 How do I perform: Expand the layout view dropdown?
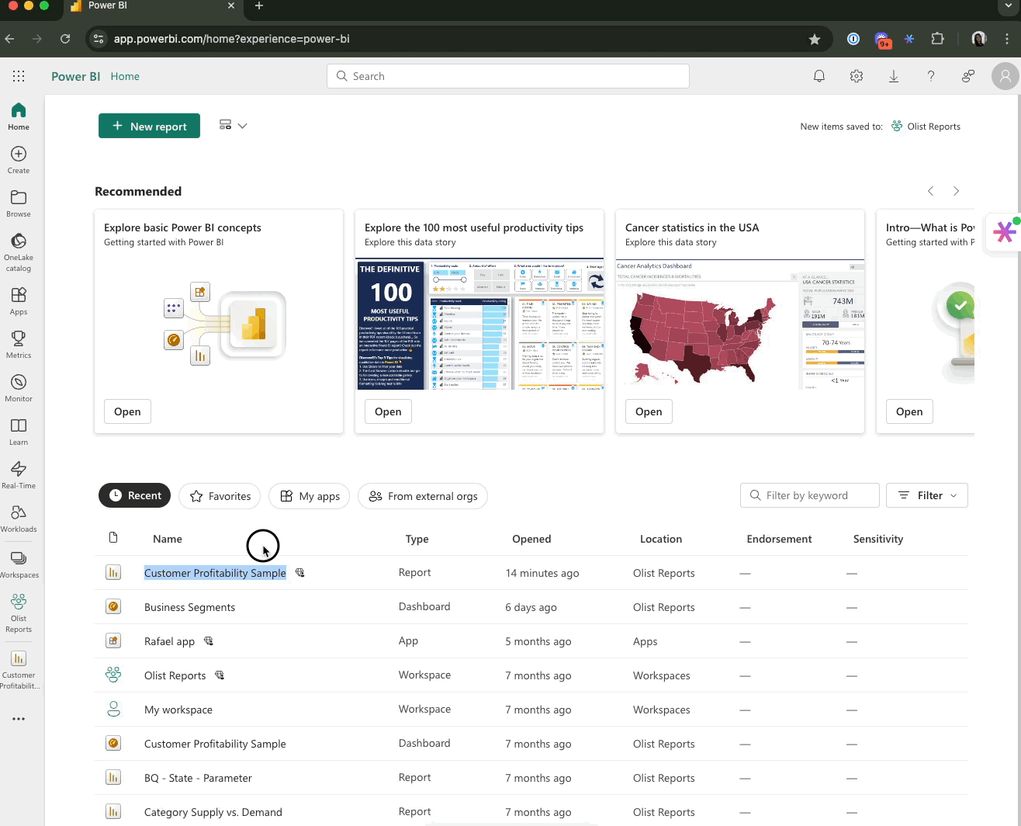point(233,126)
